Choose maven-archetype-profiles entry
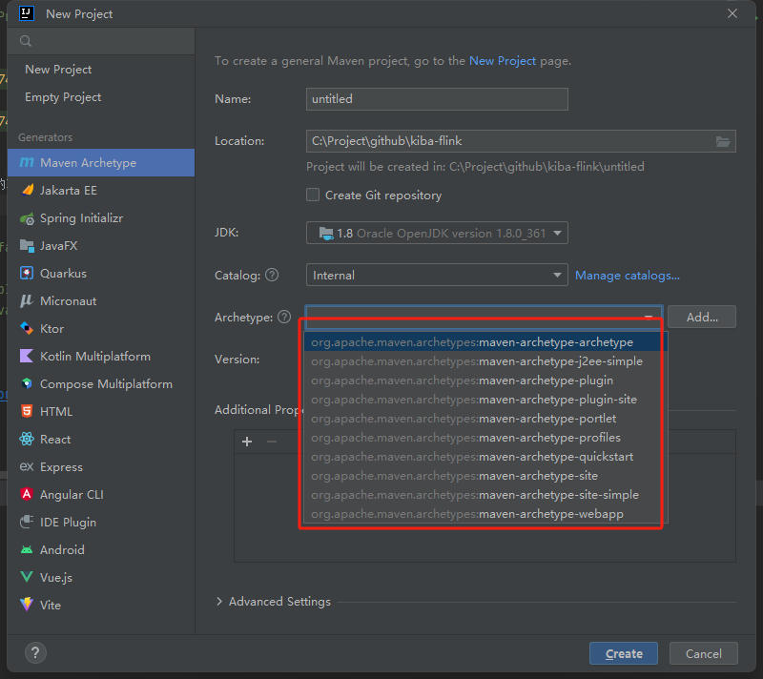Viewport: 763px width, 679px height. [x=485, y=438]
